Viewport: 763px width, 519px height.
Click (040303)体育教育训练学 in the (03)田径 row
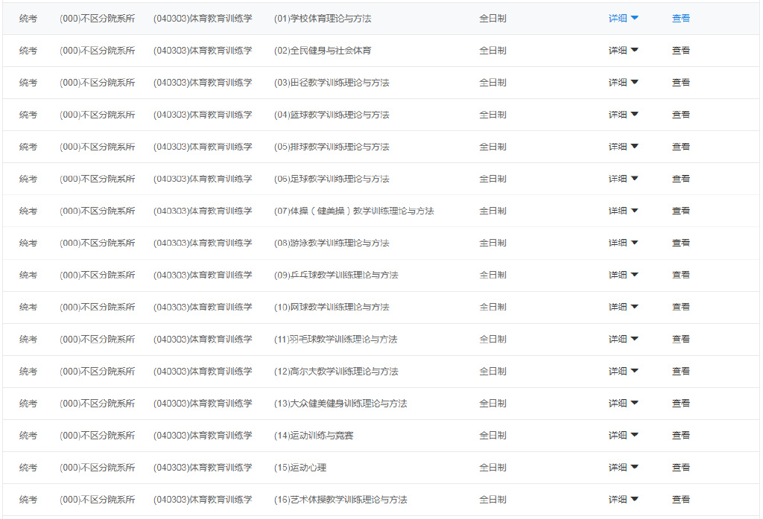203,83
